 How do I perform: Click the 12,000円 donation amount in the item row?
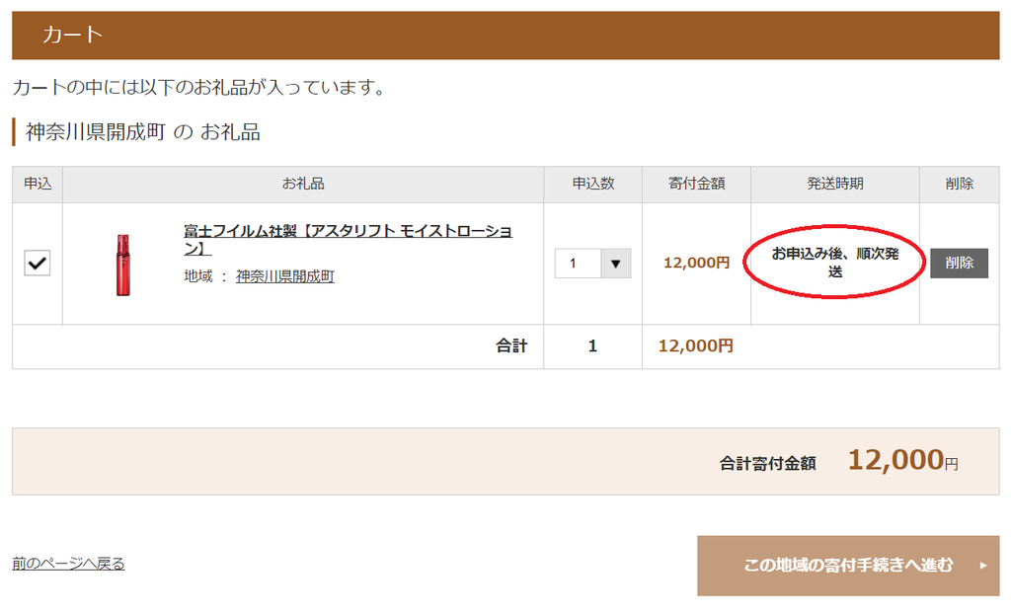pyautogui.click(x=696, y=263)
